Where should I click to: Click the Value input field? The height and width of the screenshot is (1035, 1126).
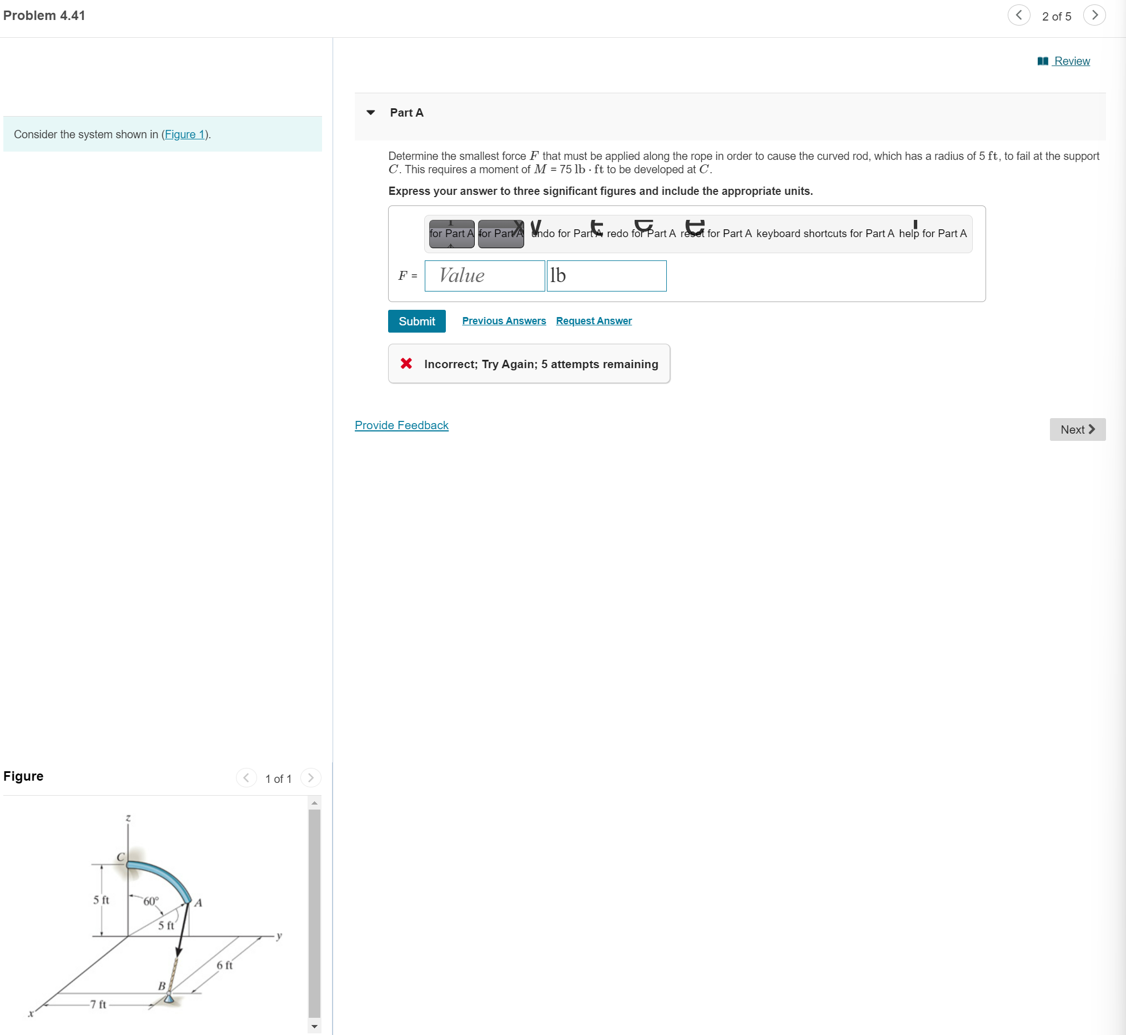(x=484, y=275)
